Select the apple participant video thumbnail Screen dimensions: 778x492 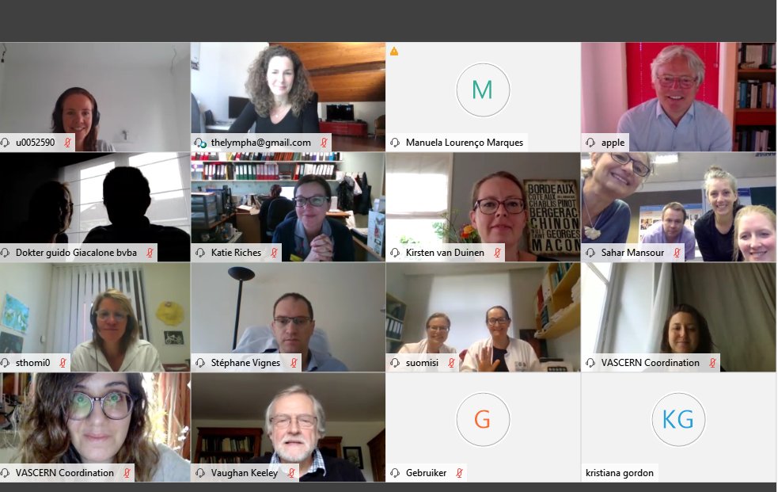[x=678, y=97]
